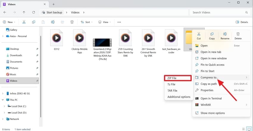Expand the Infinix ZERO 40 5G node

click(x=3, y=93)
